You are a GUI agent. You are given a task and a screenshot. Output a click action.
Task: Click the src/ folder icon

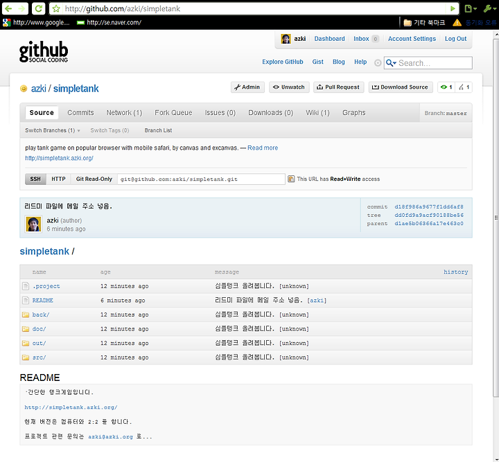[x=26, y=357]
